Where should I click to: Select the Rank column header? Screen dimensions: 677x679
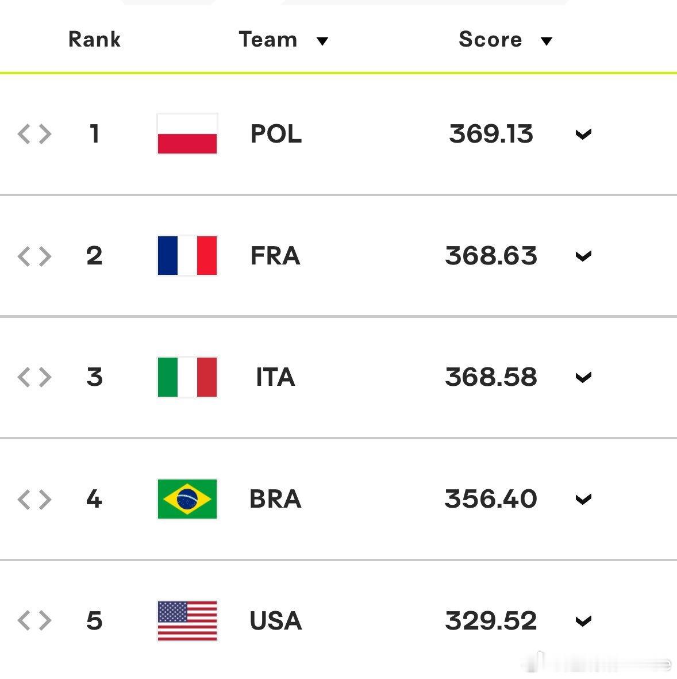click(94, 40)
